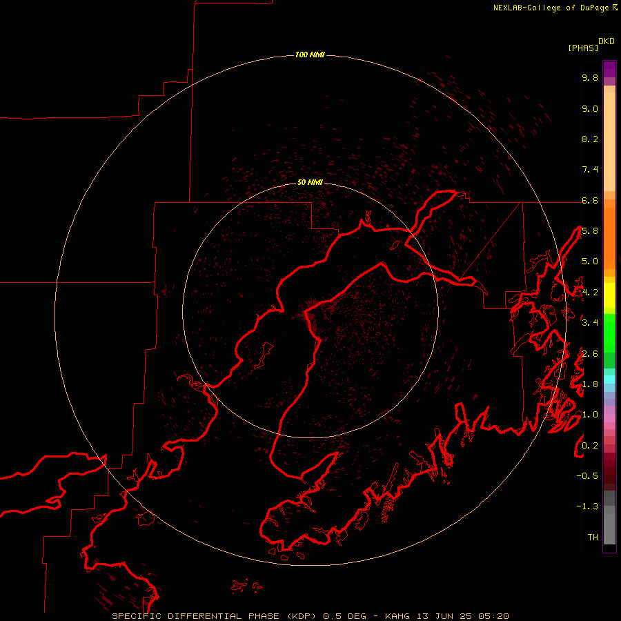Select the bright green segment of color scale
This screenshot has width=621, height=621.
point(609,333)
